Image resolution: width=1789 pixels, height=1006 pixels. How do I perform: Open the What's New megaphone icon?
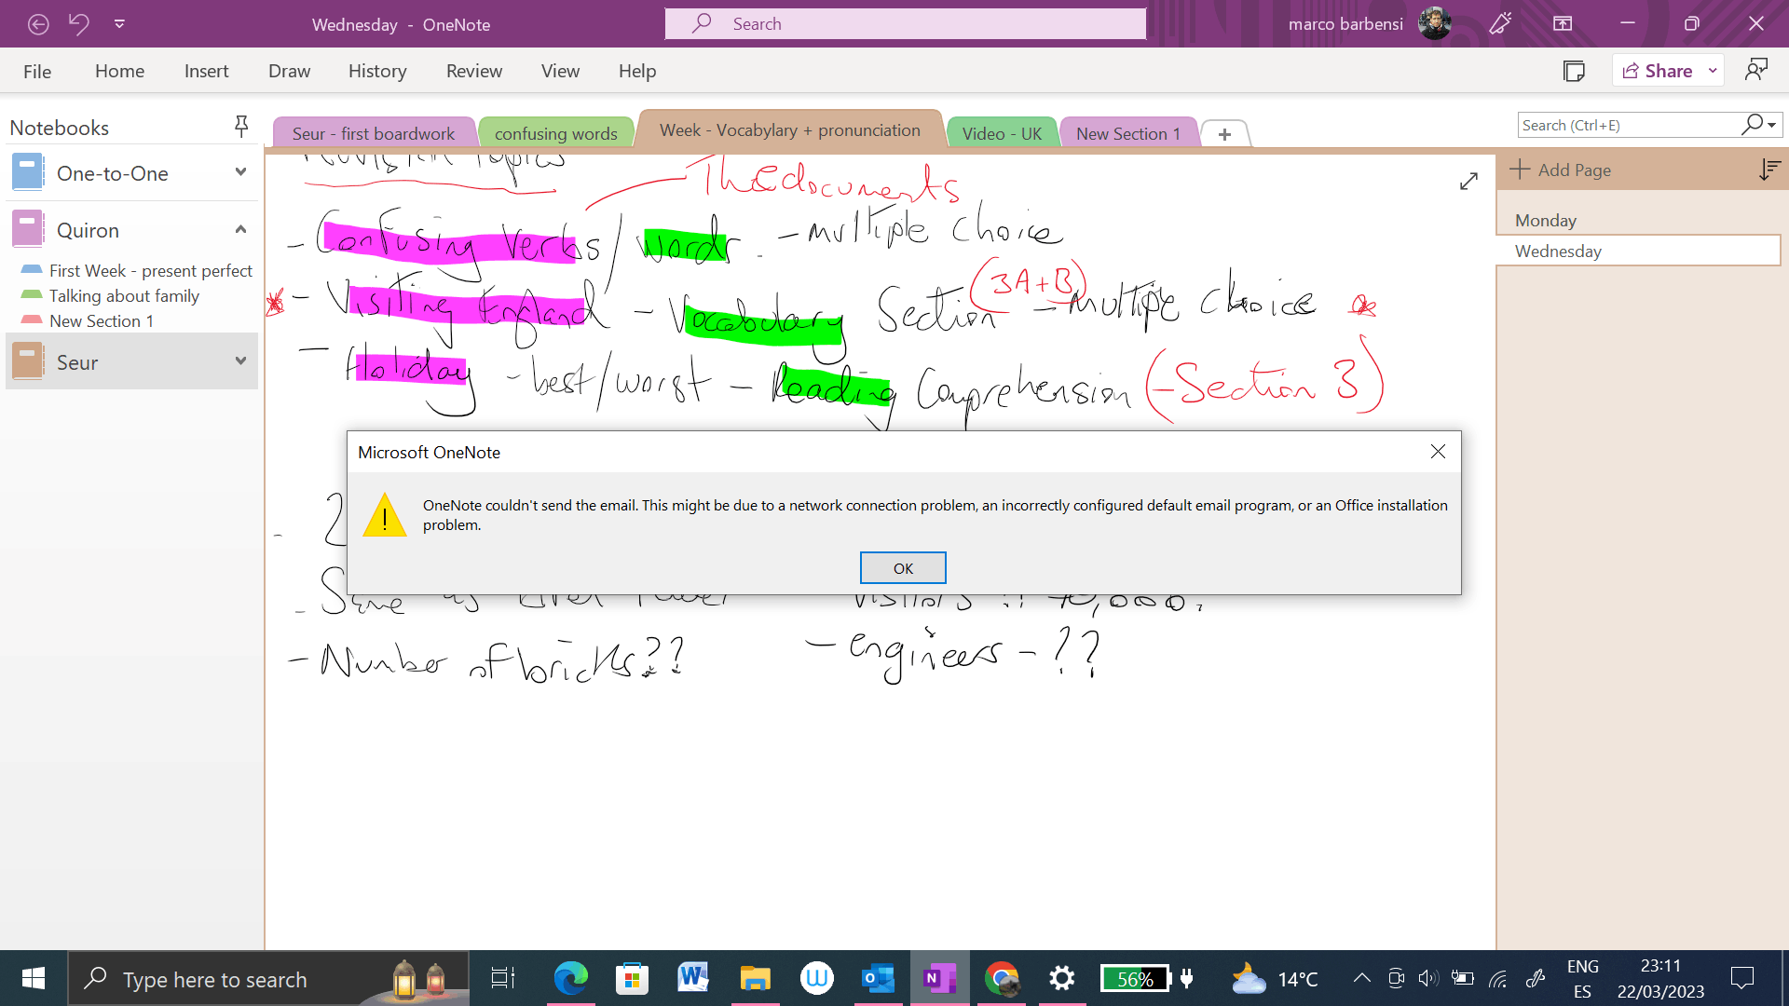1499,23
